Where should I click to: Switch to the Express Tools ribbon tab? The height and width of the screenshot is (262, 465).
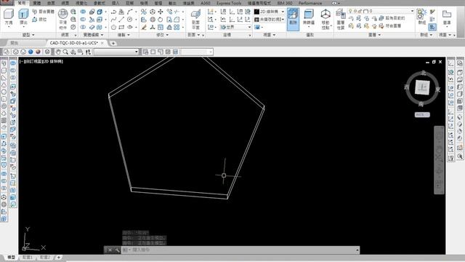coord(229,3)
